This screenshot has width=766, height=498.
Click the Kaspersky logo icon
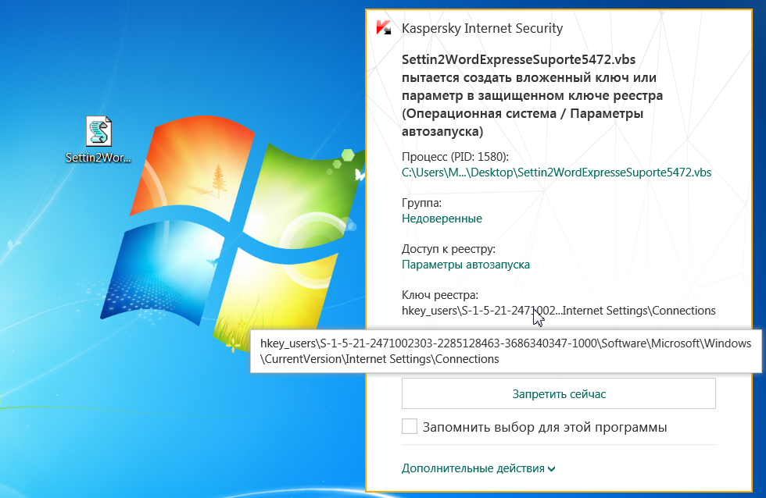click(384, 27)
